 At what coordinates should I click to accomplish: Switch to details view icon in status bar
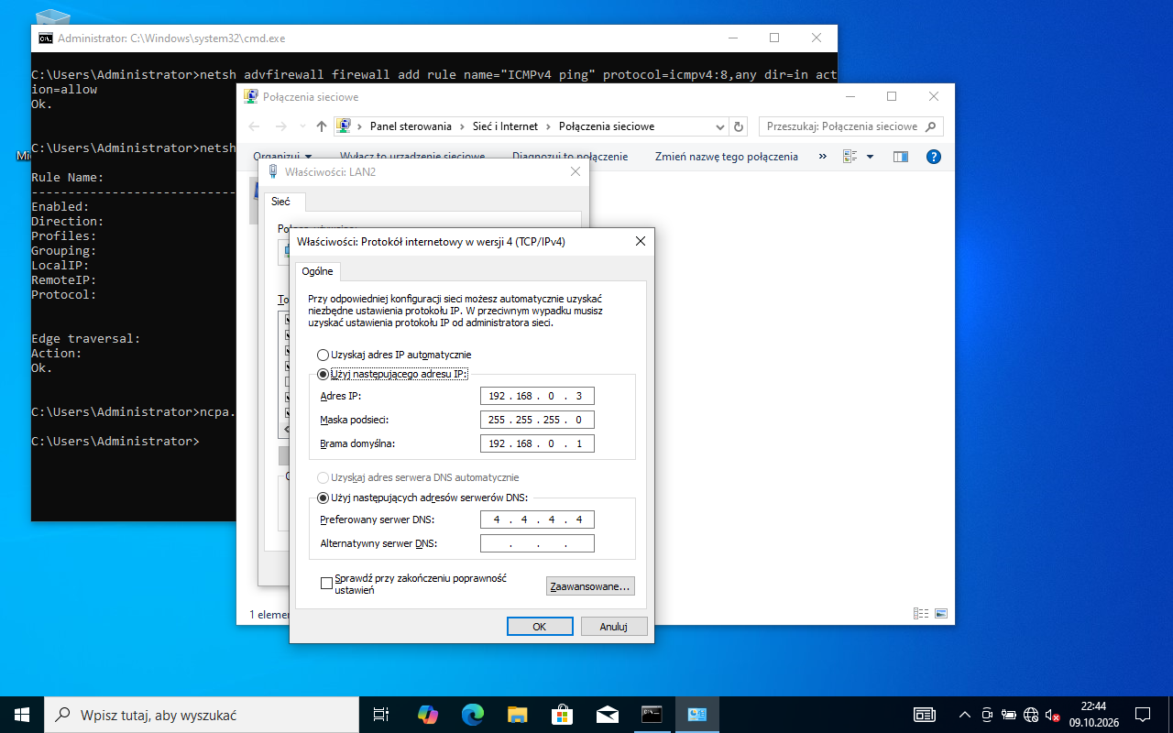(920, 614)
